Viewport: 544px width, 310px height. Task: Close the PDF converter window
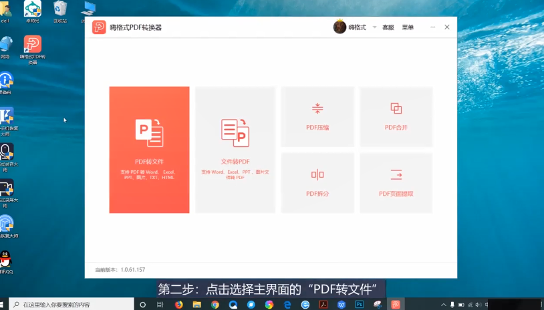[447, 27]
